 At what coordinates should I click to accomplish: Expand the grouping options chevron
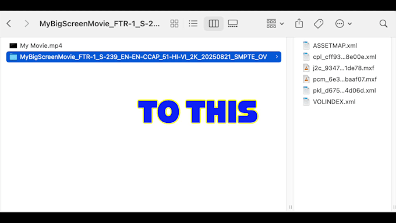(282, 24)
